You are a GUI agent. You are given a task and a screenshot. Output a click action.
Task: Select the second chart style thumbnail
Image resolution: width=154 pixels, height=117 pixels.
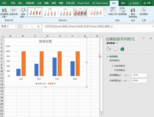point(50,12)
